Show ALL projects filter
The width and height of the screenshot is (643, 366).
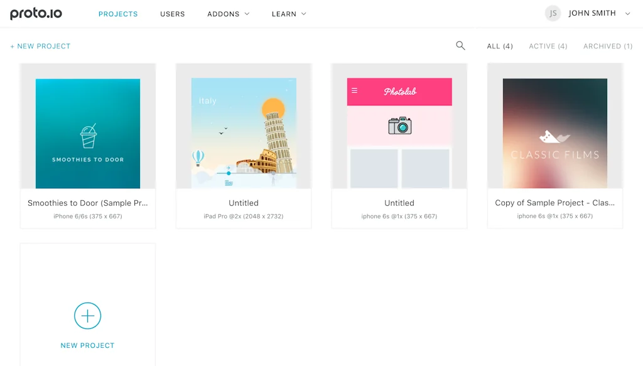point(500,46)
